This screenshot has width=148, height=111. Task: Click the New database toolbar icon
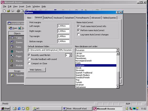tap(4, 11)
